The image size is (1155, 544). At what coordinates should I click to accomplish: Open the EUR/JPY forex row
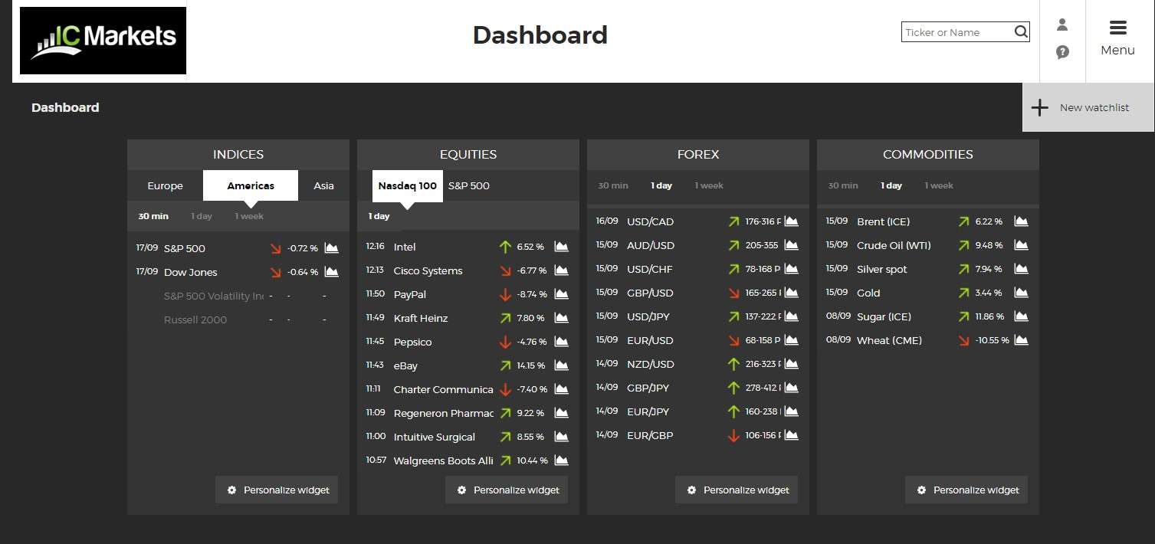click(697, 411)
